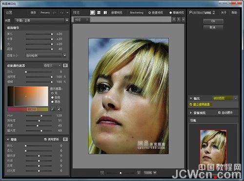Viewport: 244px width, 181px height.
Task: Open the Bracketing option
Action: point(137,13)
